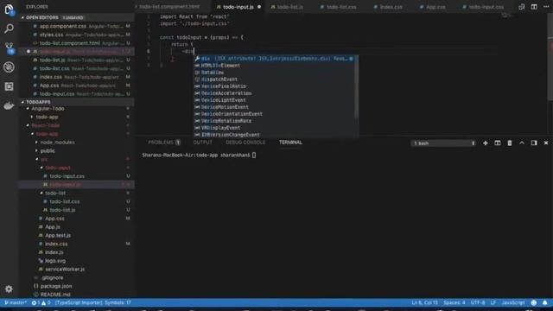This screenshot has width=553, height=311.
Task: Open the Explorer view in activity bar
Action: [x=9, y=10]
